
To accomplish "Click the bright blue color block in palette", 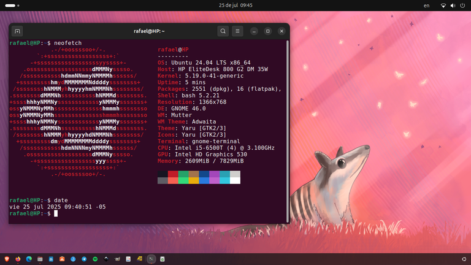I will coord(204,180).
